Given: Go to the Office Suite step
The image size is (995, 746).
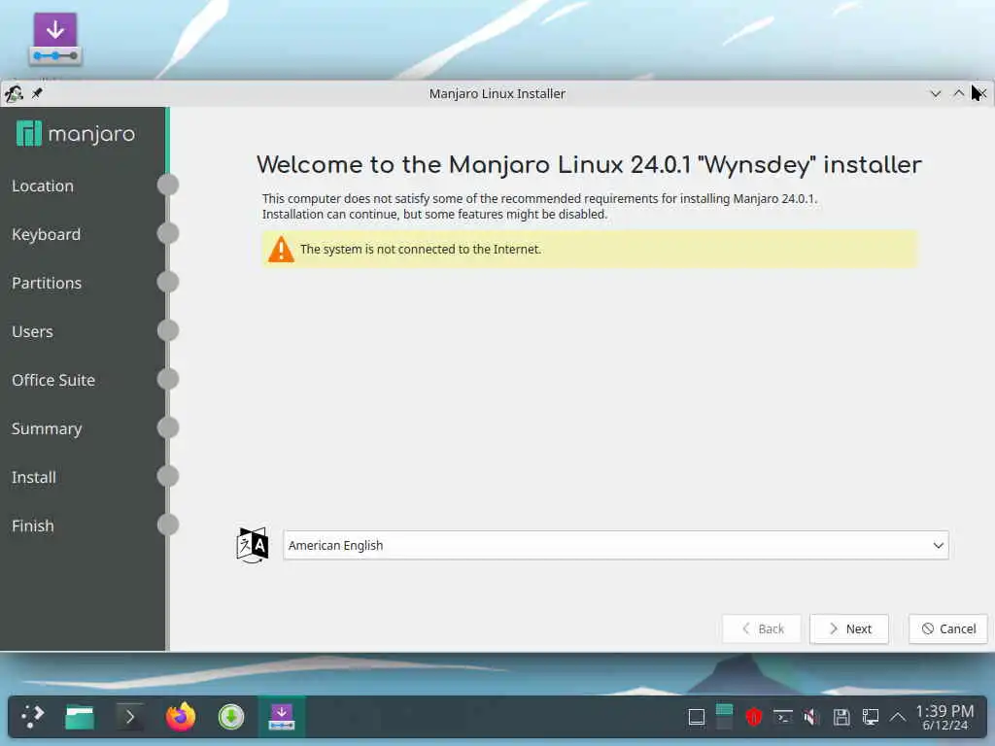Looking at the screenshot, I should tap(53, 380).
